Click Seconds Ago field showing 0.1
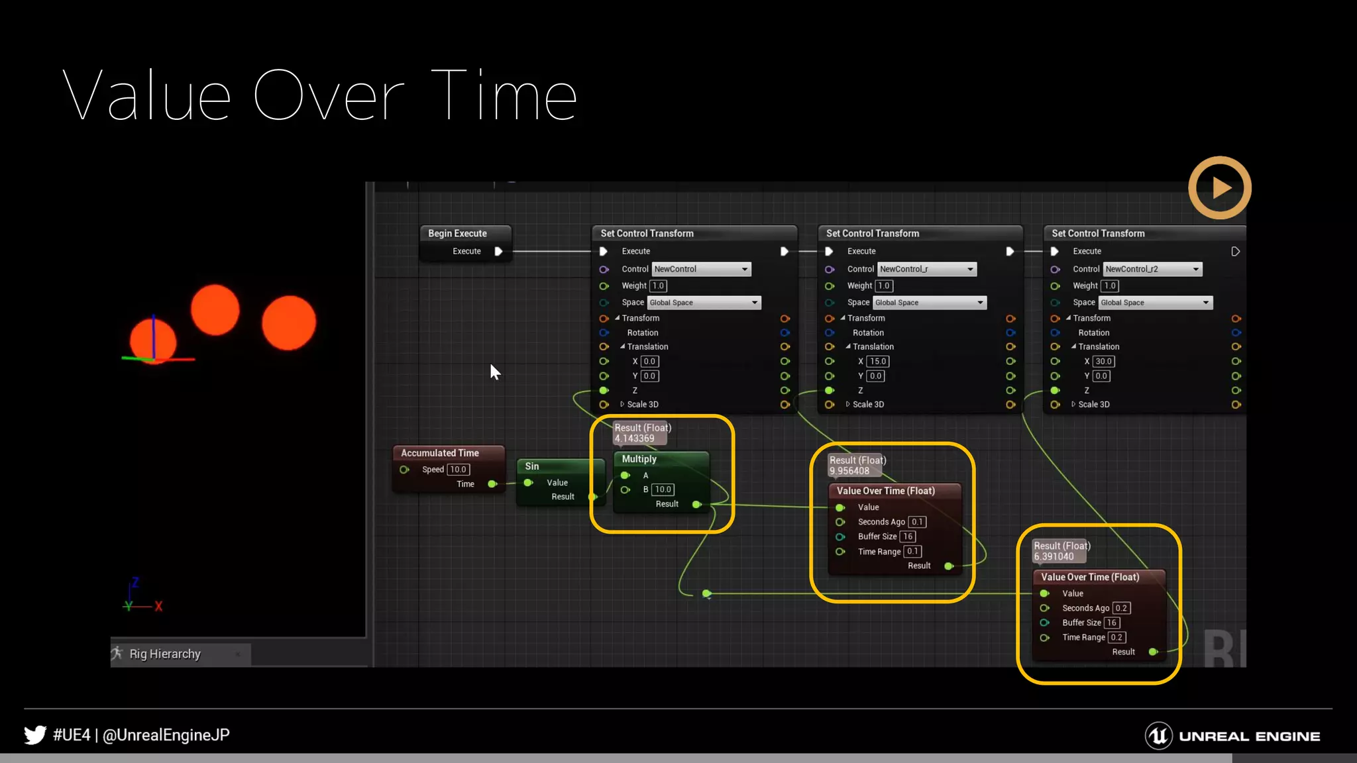Image resolution: width=1357 pixels, height=763 pixels. [917, 522]
